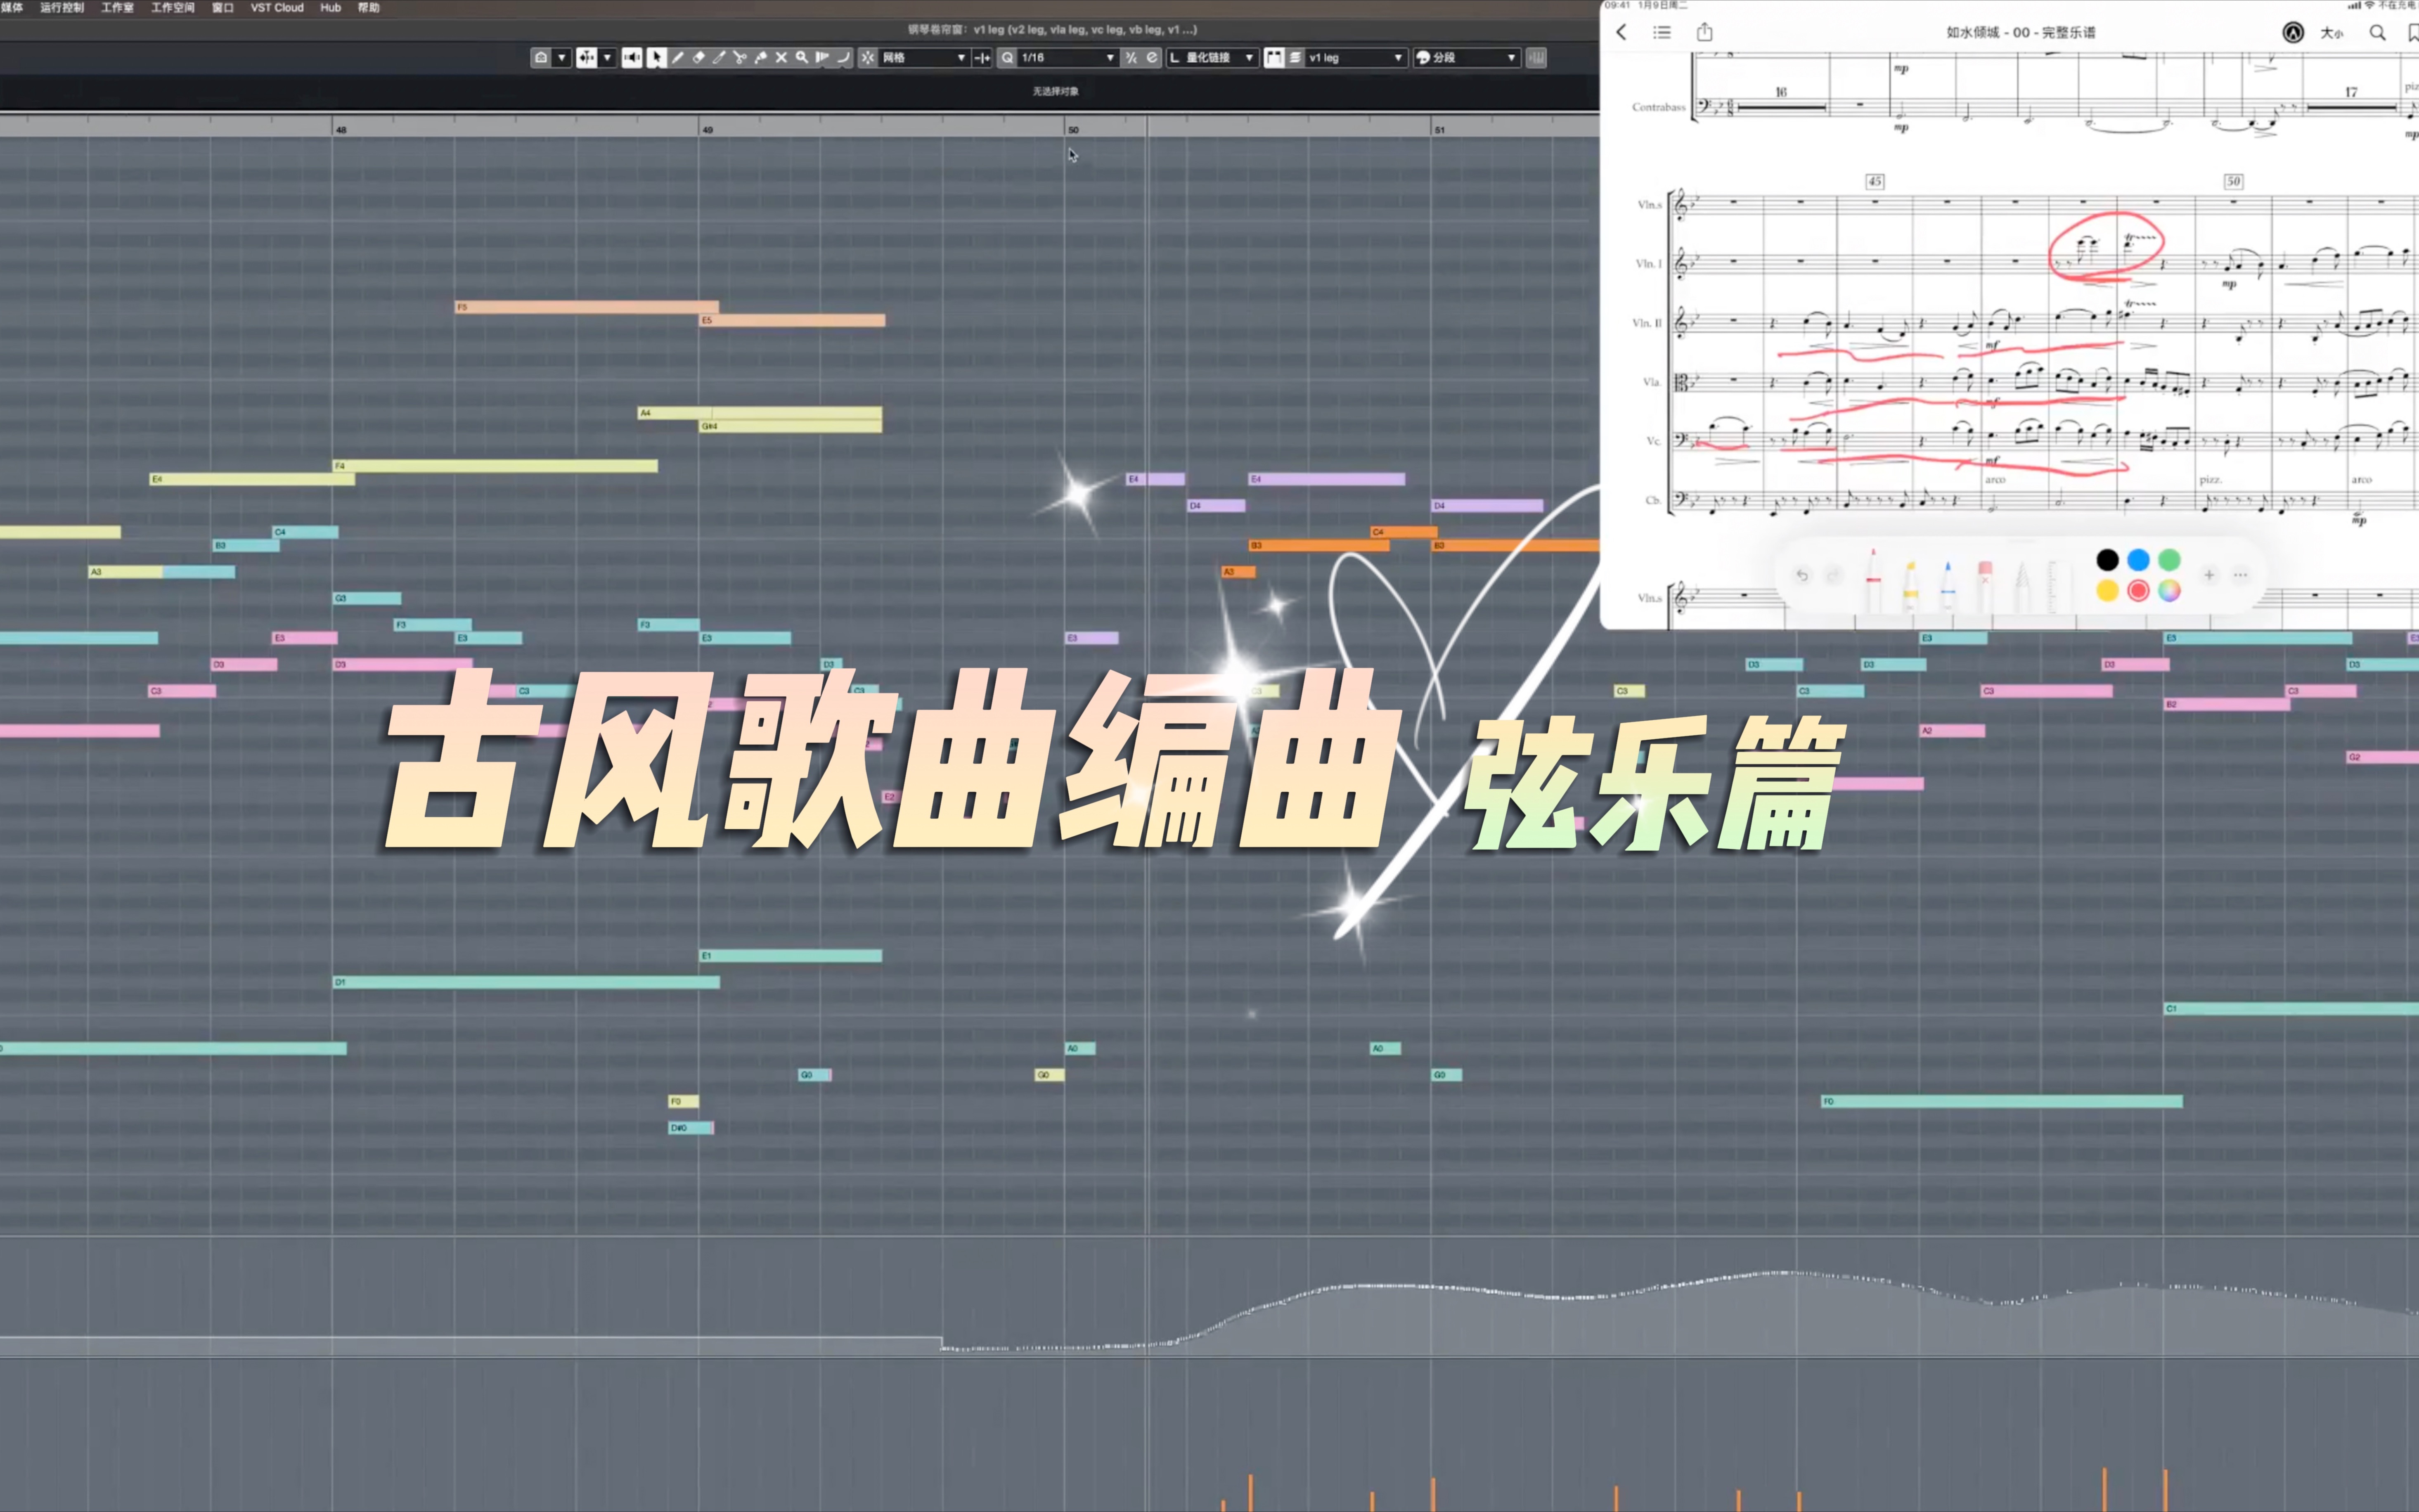Toggle iterative quantize button
Image resolution: width=2419 pixels, height=1512 pixels.
pos(1131,58)
